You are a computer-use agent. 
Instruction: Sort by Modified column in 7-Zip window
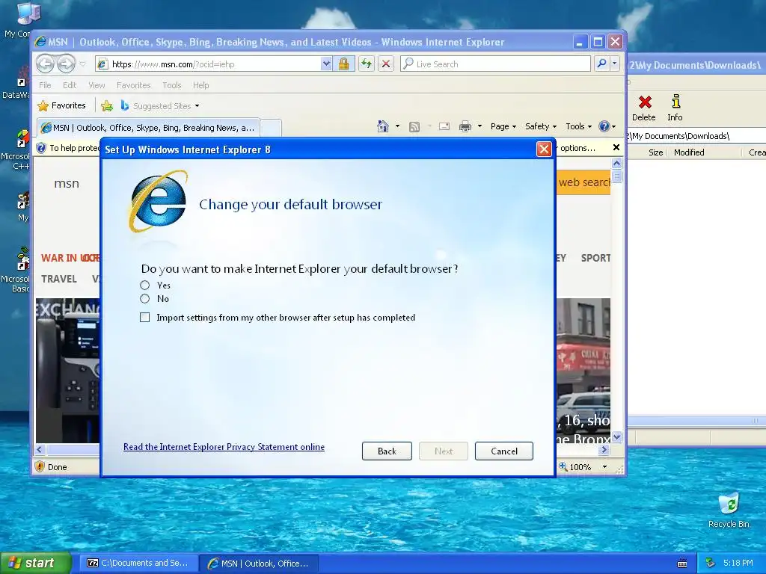pos(689,152)
